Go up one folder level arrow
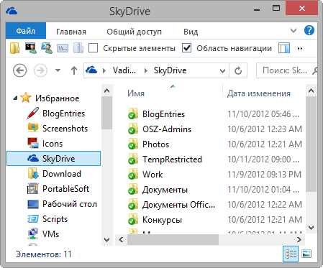 click(x=74, y=70)
